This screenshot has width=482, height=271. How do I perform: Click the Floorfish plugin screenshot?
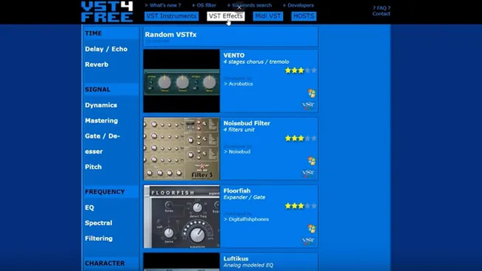click(181, 216)
